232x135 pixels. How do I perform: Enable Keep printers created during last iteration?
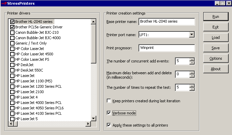(x=109, y=101)
